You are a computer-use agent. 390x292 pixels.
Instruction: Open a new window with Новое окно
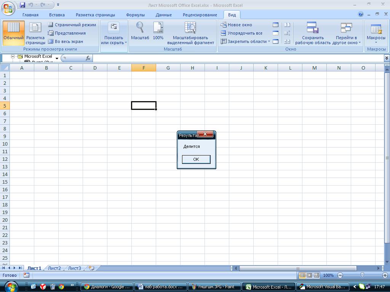coord(236,25)
